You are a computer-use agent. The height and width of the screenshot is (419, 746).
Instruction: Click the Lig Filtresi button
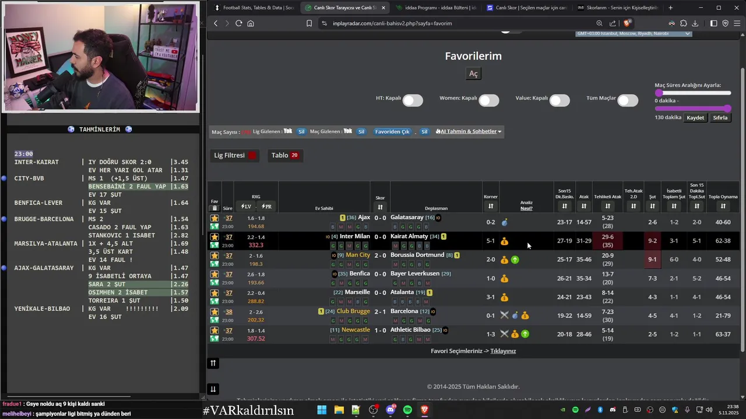coord(235,155)
